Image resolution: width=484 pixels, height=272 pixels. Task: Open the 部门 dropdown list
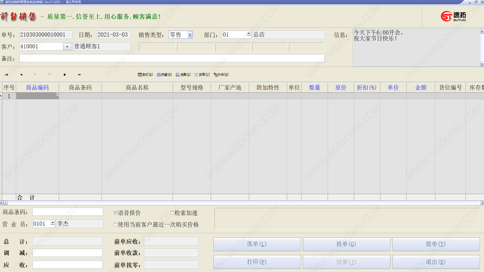click(x=248, y=34)
